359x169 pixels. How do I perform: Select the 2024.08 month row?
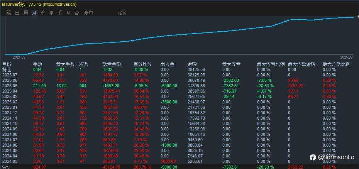coord(10,134)
